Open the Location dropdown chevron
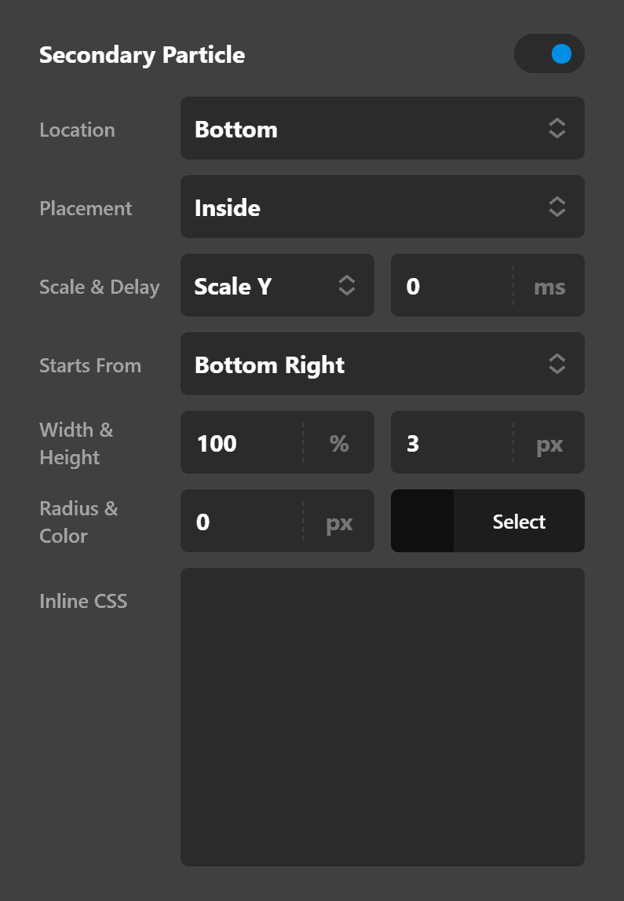This screenshot has width=624, height=901. 557,128
